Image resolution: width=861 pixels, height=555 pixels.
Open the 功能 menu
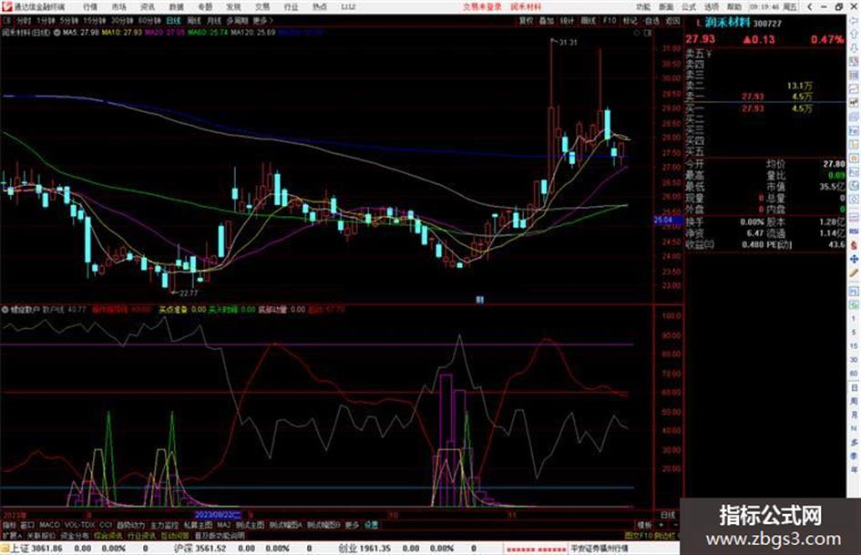pyautogui.click(x=643, y=6)
